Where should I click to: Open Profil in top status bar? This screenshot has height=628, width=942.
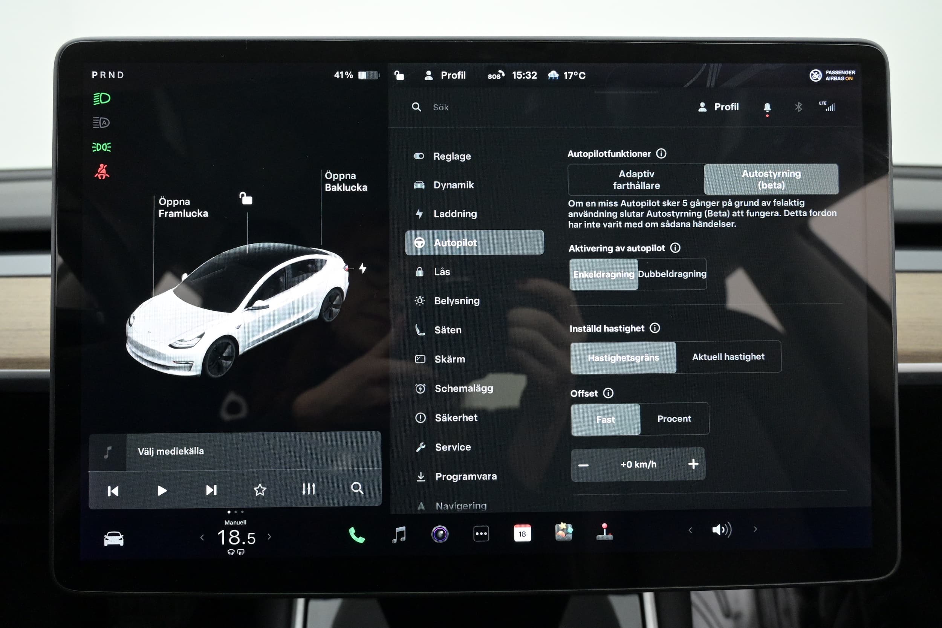(445, 75)
